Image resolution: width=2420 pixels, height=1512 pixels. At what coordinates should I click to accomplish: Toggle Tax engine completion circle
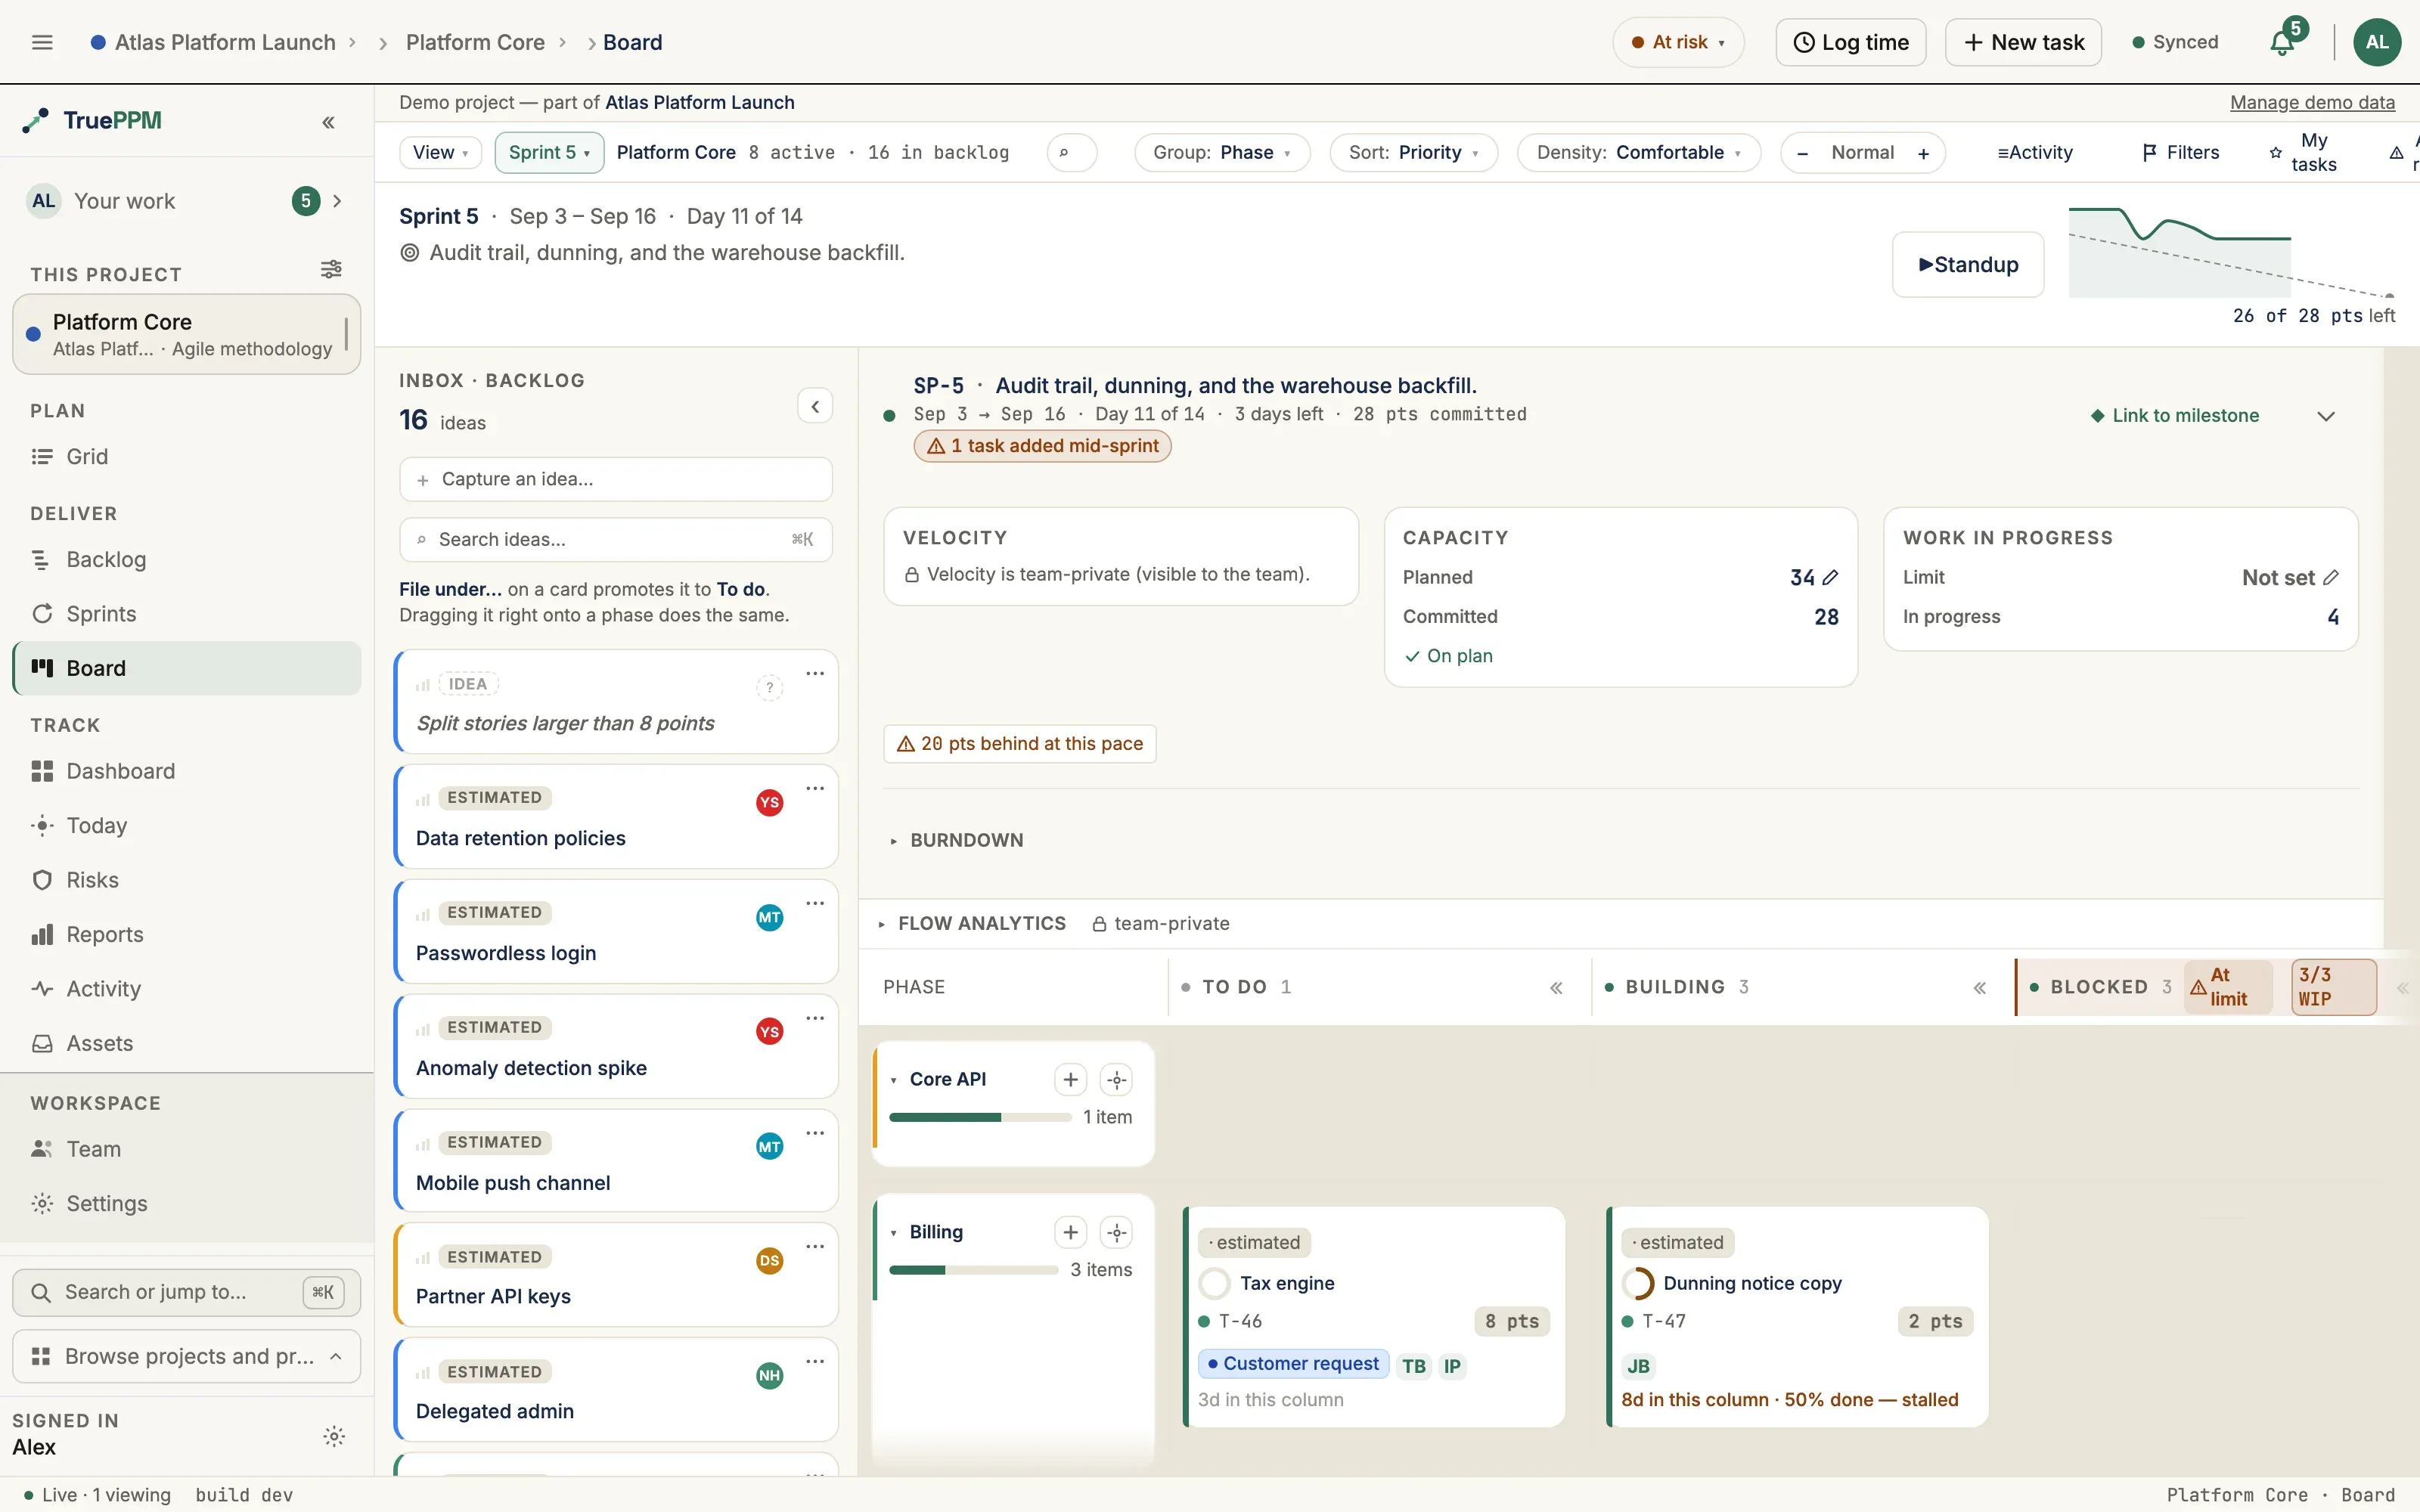tap(1214, 1283)
